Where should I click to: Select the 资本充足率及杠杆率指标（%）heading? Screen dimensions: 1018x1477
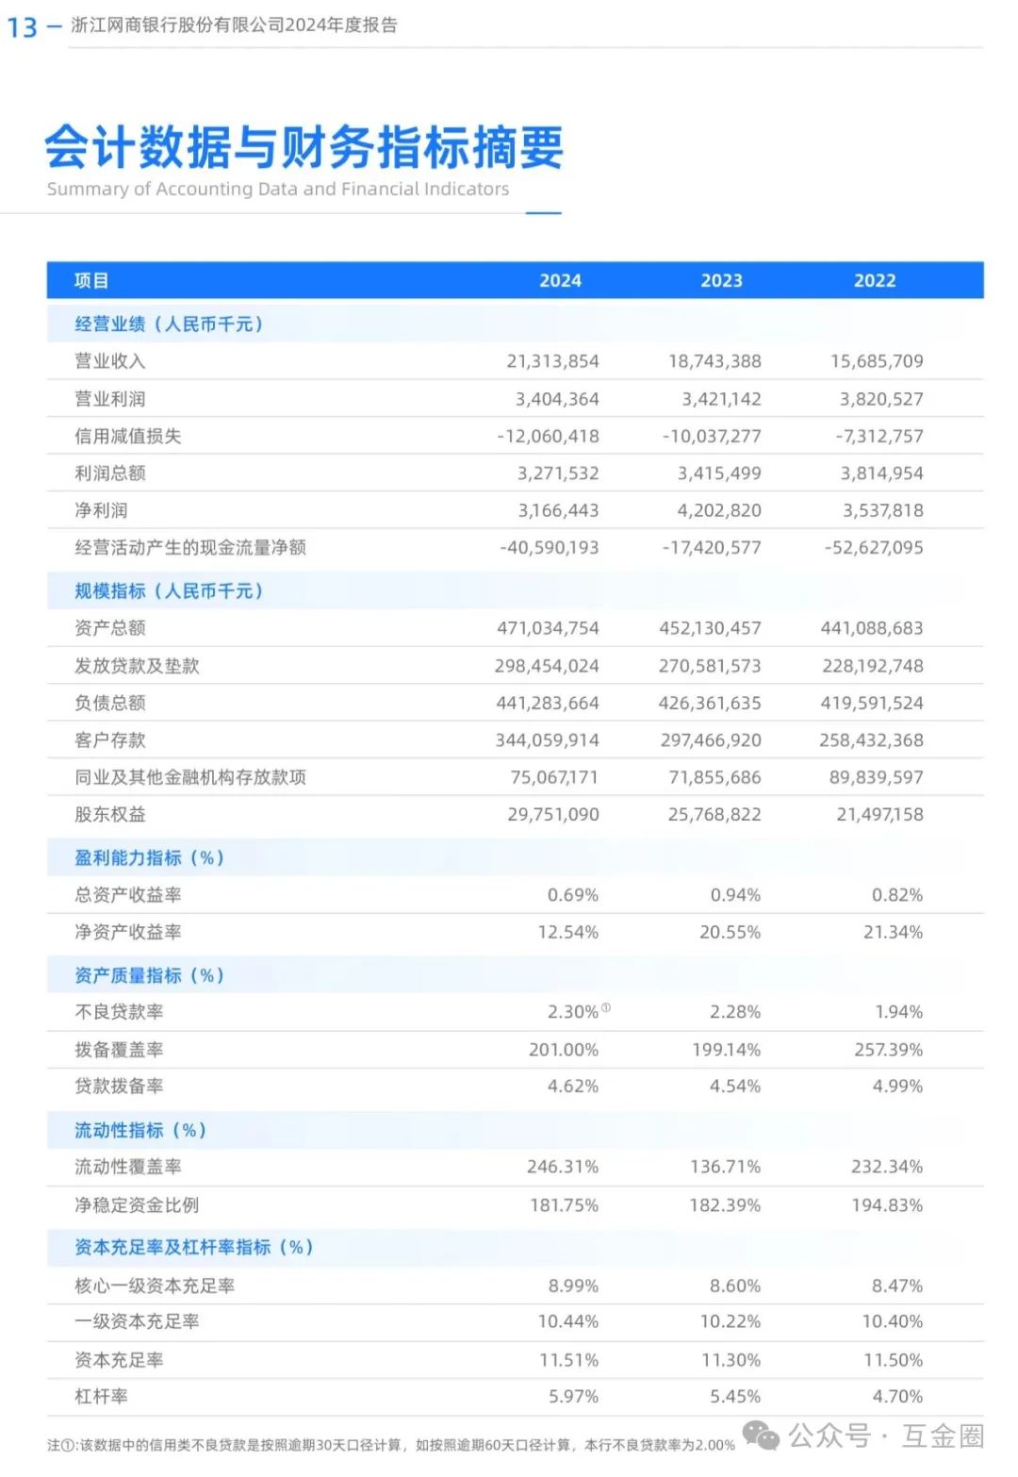pyautogui.click(x=194, y=1247)
